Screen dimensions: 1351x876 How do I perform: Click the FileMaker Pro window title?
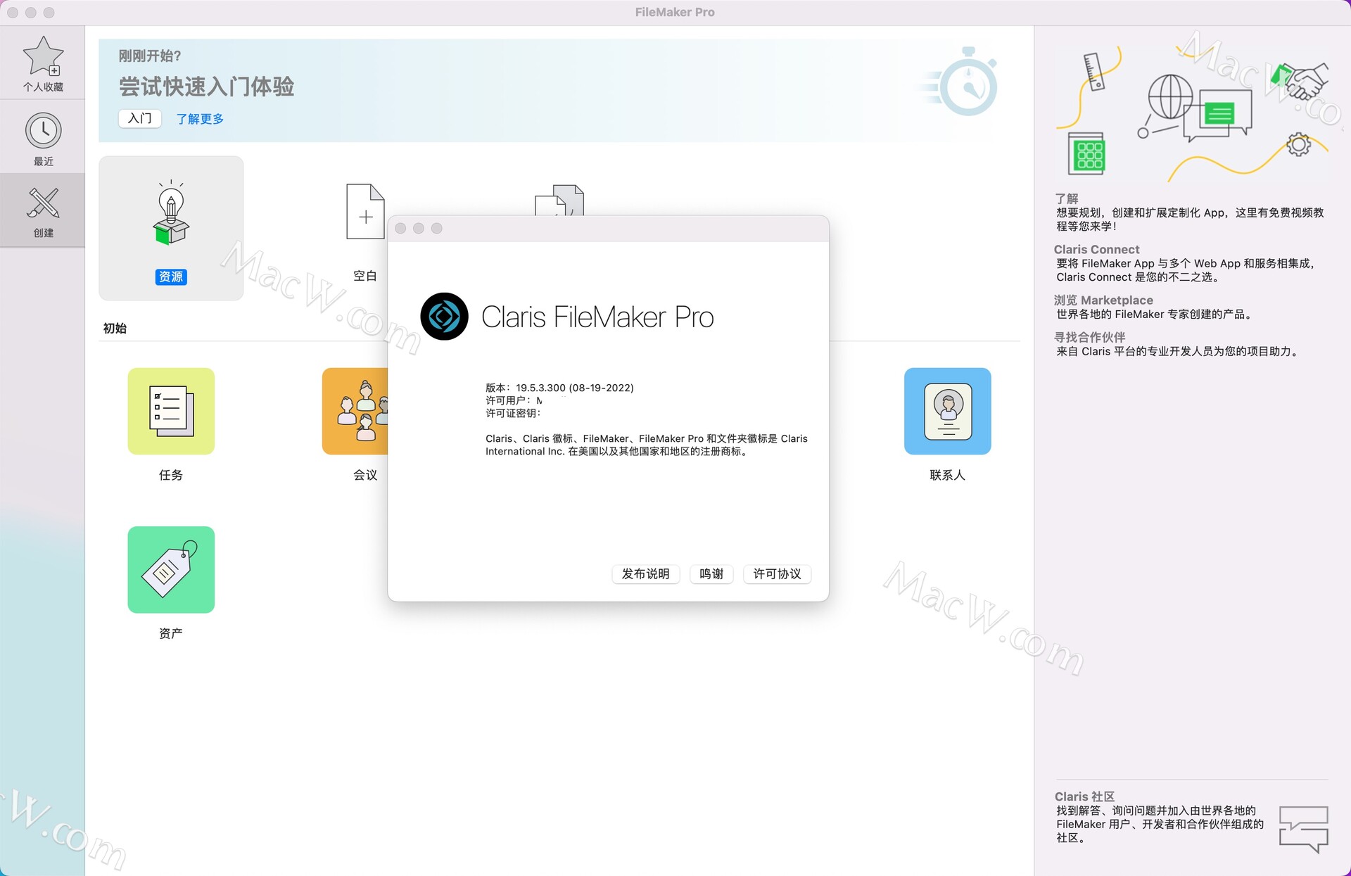[674, 12]
